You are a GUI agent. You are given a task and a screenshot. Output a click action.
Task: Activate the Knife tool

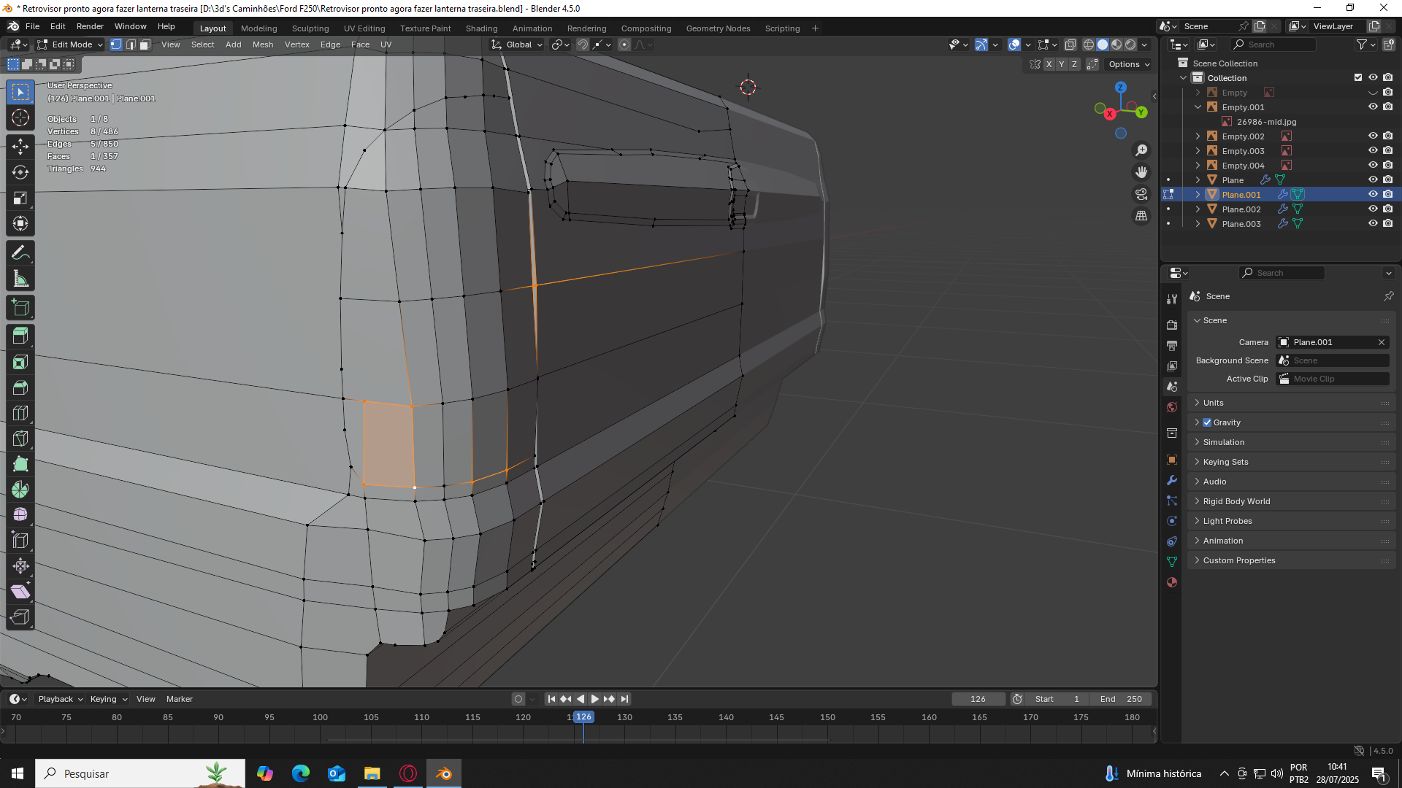click(x=20, y=439)
